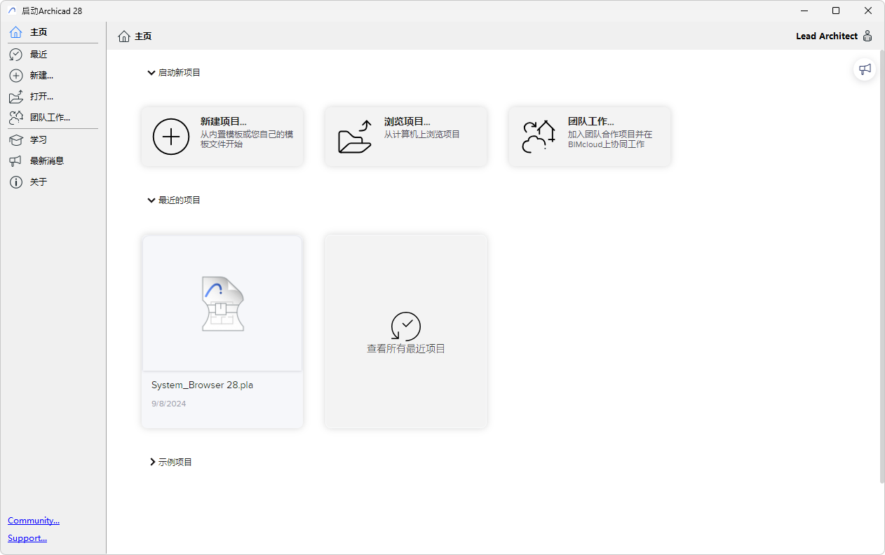Click the large plus icon in 新建项目 card

(x=171, y=136)
